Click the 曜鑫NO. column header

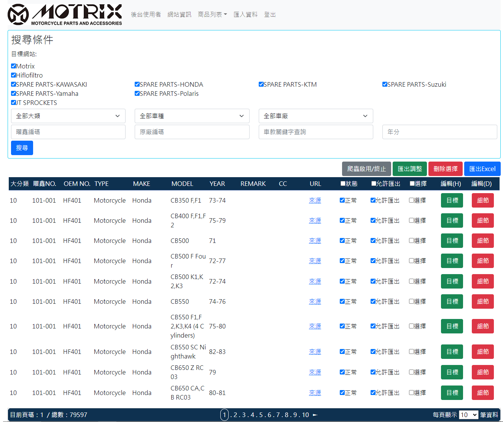[45, 184]
